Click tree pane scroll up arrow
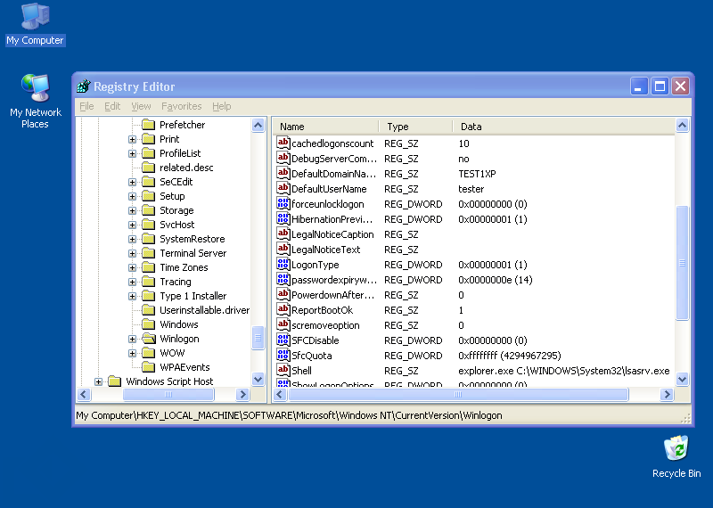713x508 pixels. click(258, 125)
